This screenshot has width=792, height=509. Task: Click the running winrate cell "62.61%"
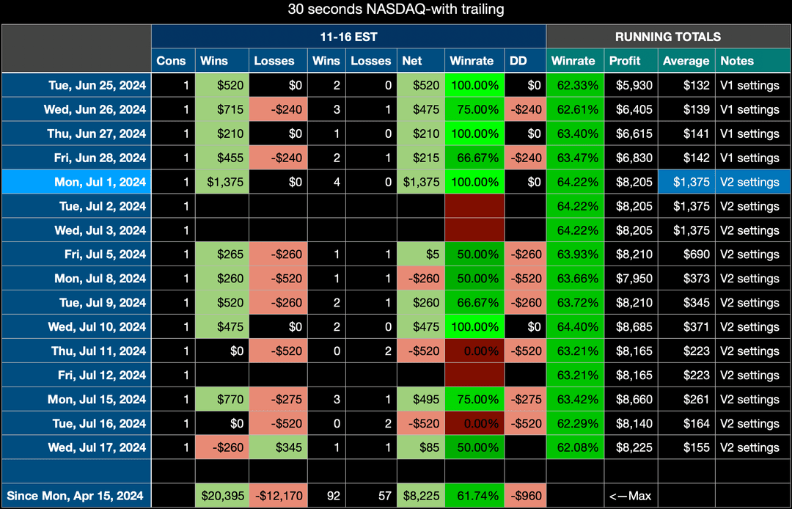(x=575, y=109)
